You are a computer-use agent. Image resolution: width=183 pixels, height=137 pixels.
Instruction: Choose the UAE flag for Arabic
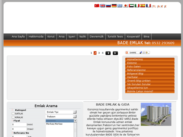tap(131, 6)
